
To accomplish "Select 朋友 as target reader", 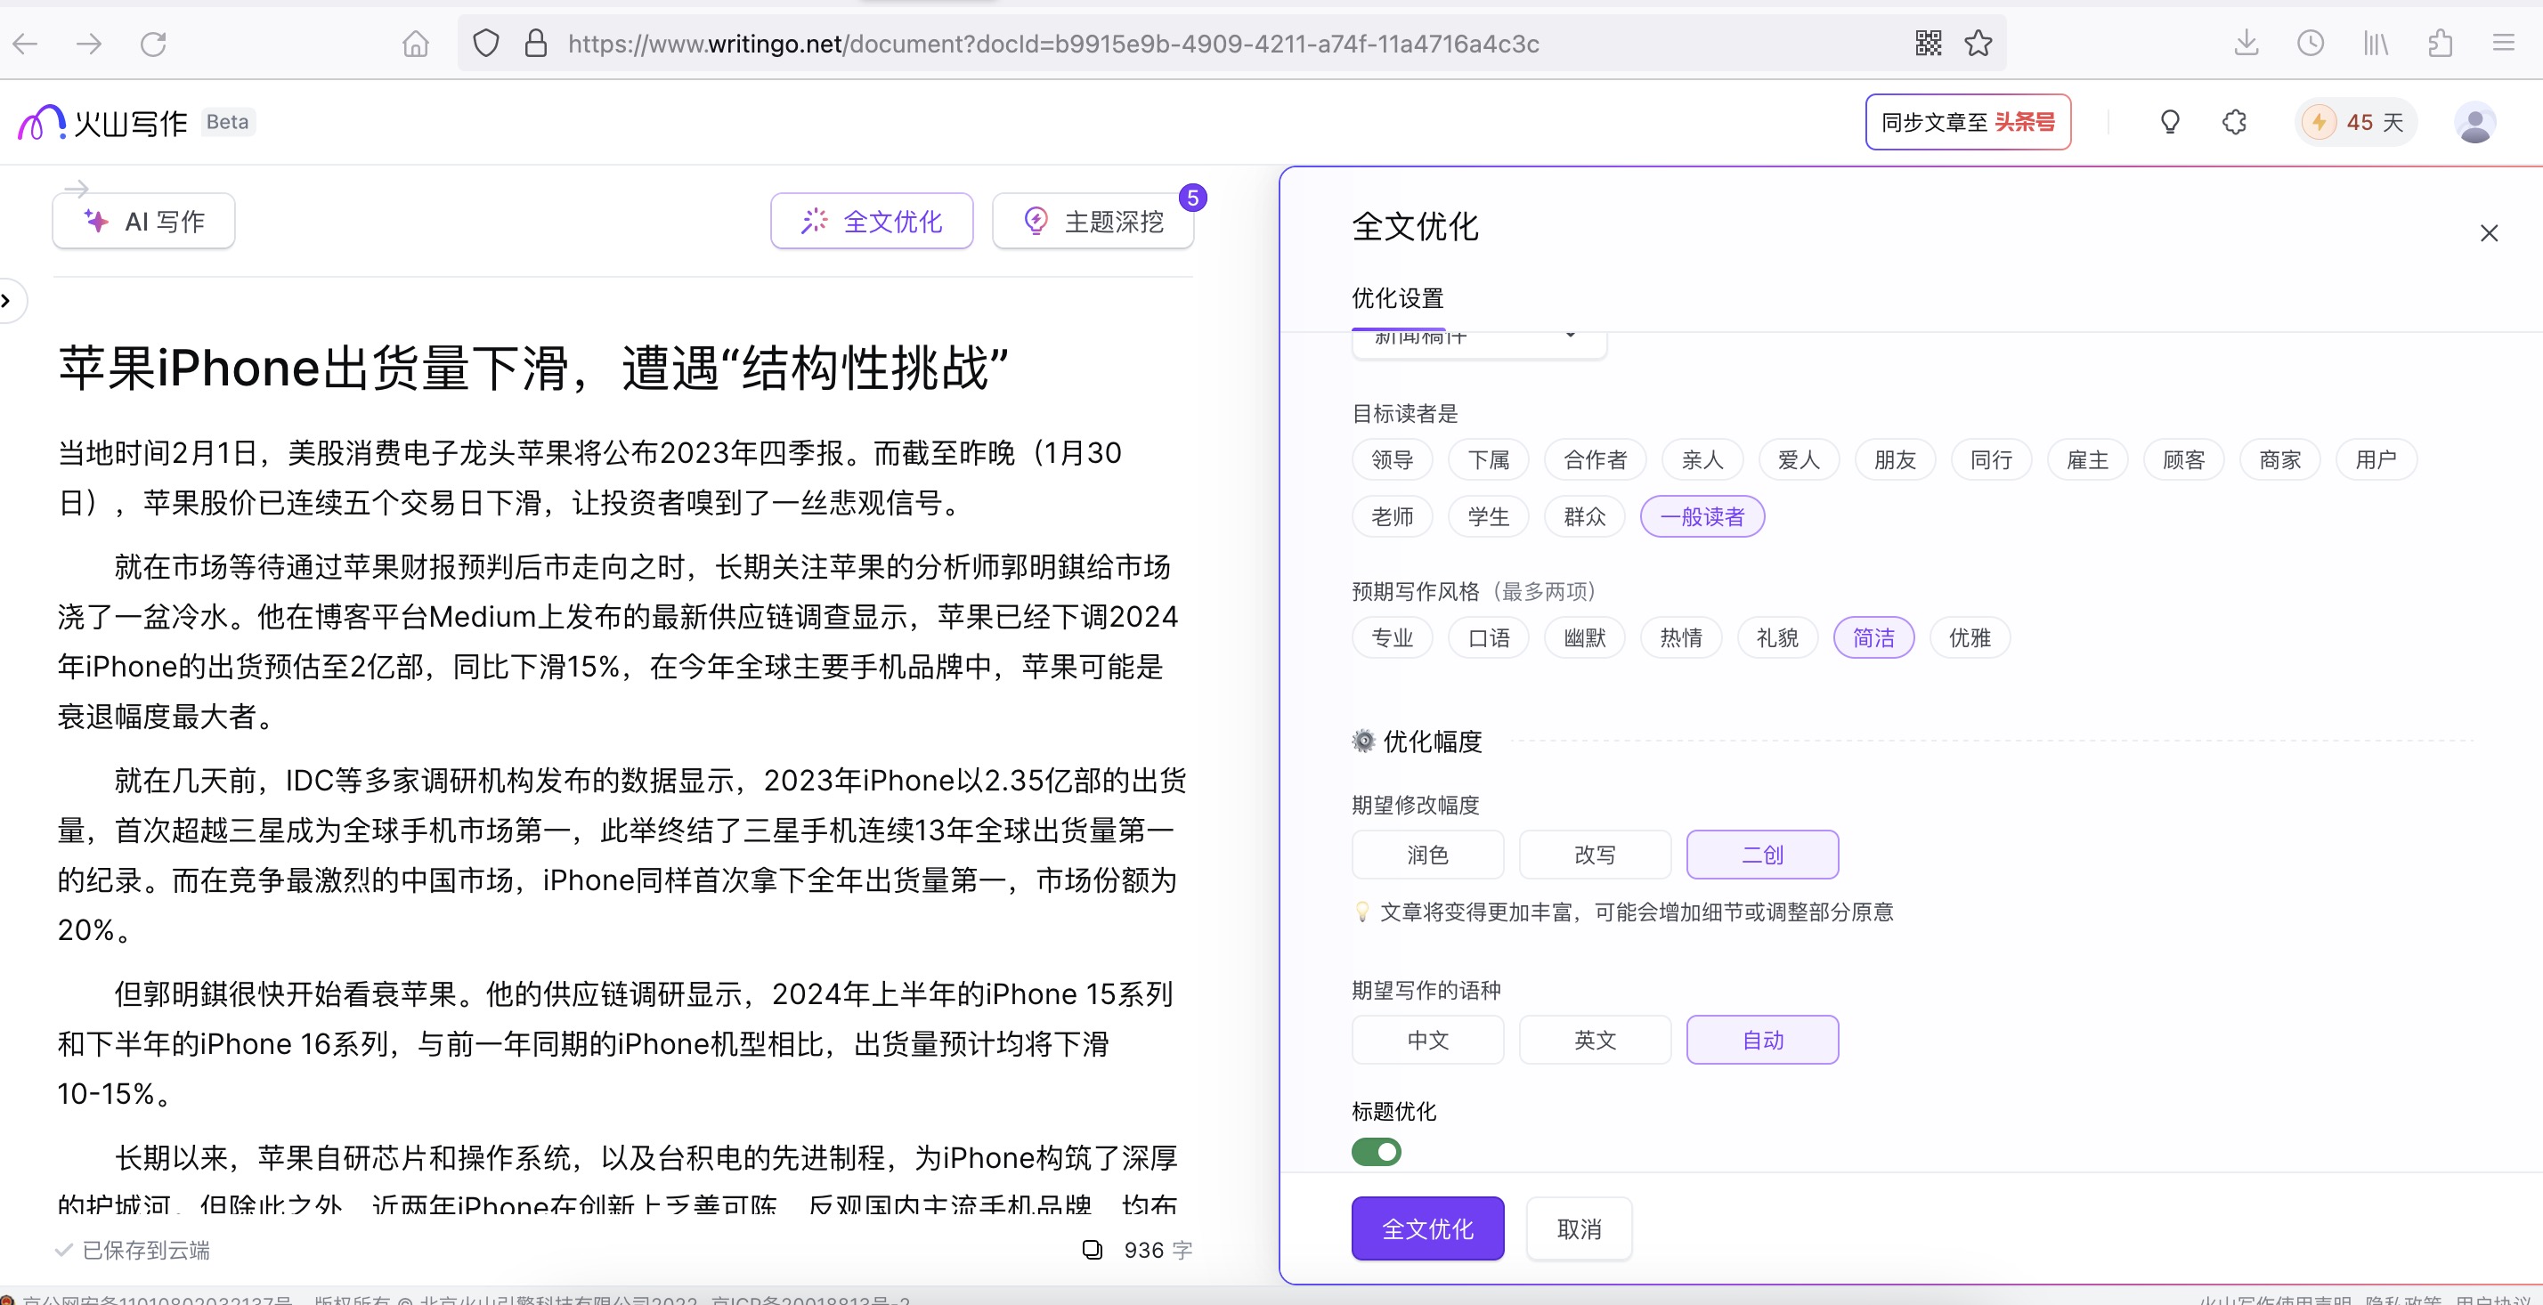I will [1895, 459].
